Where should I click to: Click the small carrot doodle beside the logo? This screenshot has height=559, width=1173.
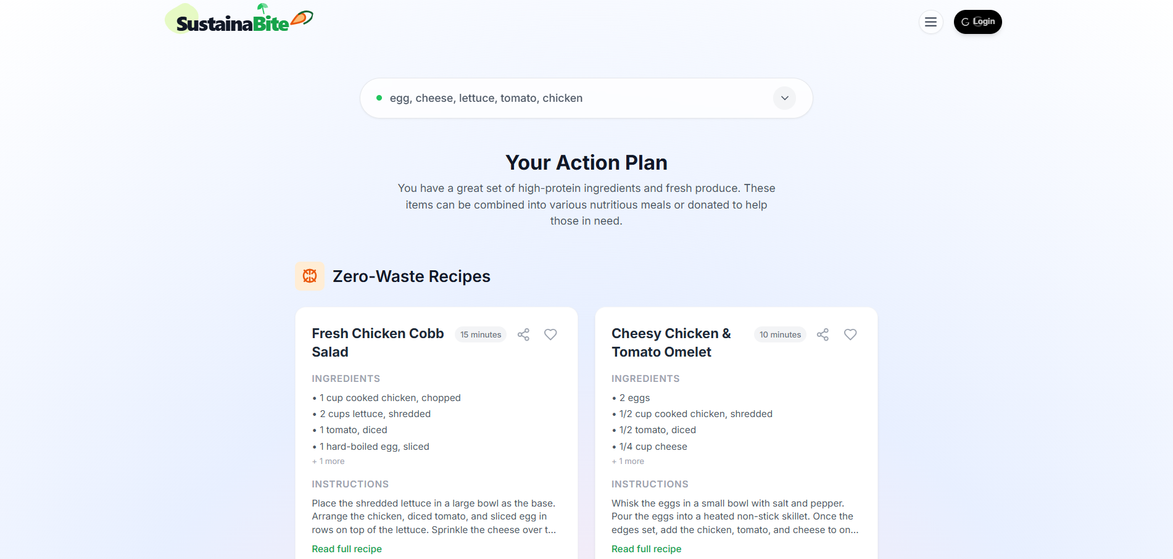(x=302, y=16)
